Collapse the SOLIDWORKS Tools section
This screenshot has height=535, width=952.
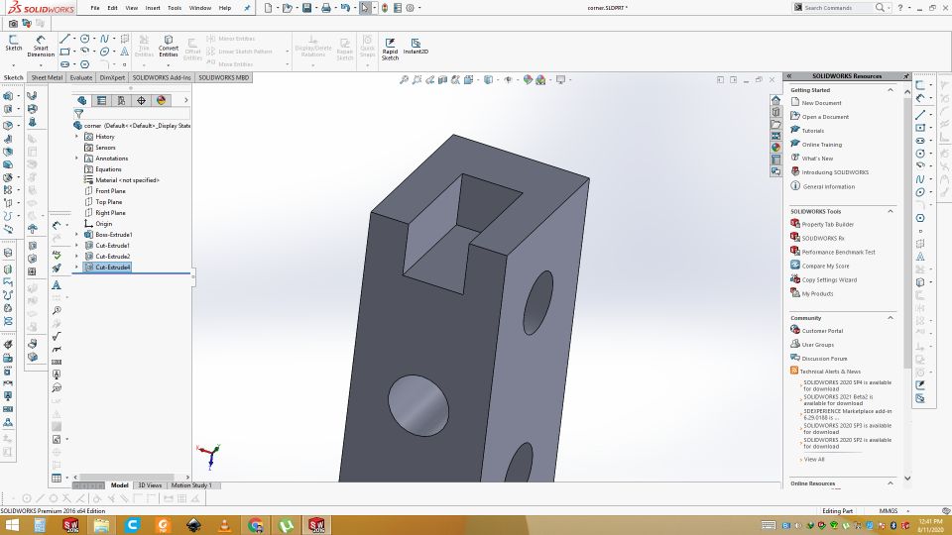[x=891, y=211]
